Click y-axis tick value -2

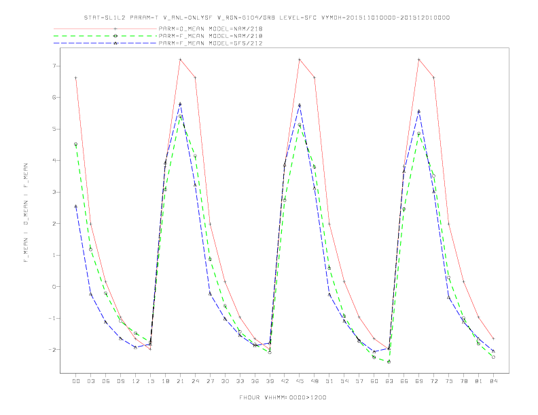click(x=52, y=350)
